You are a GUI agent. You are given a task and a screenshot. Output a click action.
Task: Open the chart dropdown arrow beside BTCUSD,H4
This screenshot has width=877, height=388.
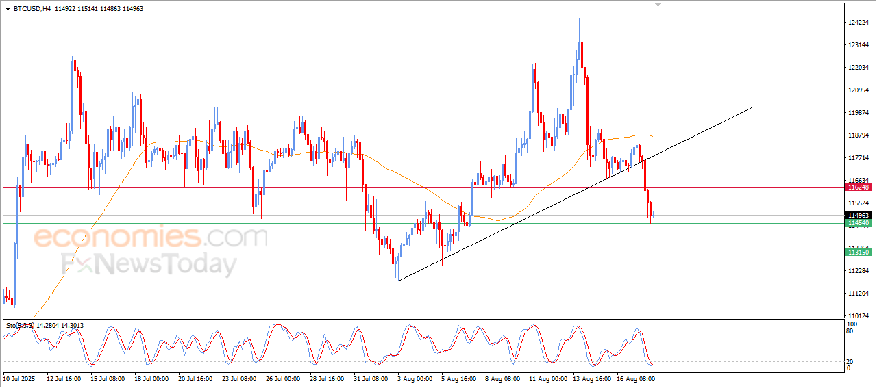point(8,9)
